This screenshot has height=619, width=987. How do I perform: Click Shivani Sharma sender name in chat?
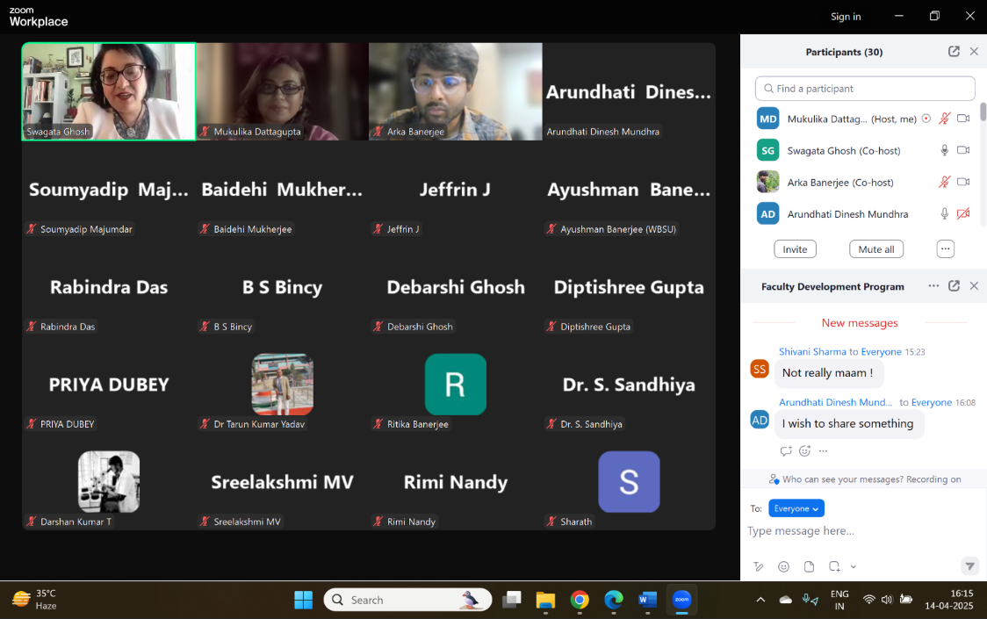click(x=812, y=352)
